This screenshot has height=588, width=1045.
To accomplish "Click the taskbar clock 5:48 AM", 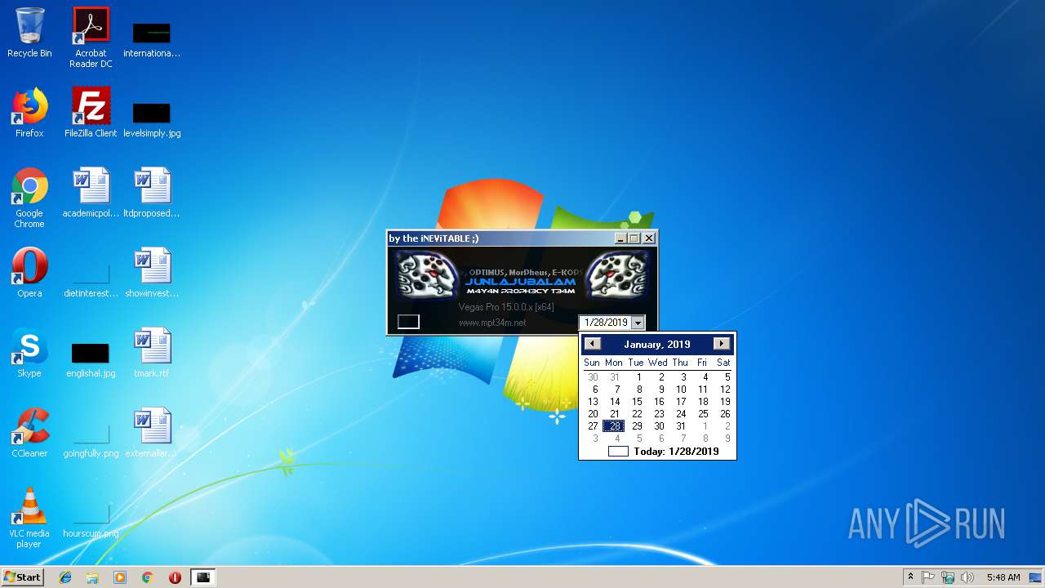I will 1003,577.
